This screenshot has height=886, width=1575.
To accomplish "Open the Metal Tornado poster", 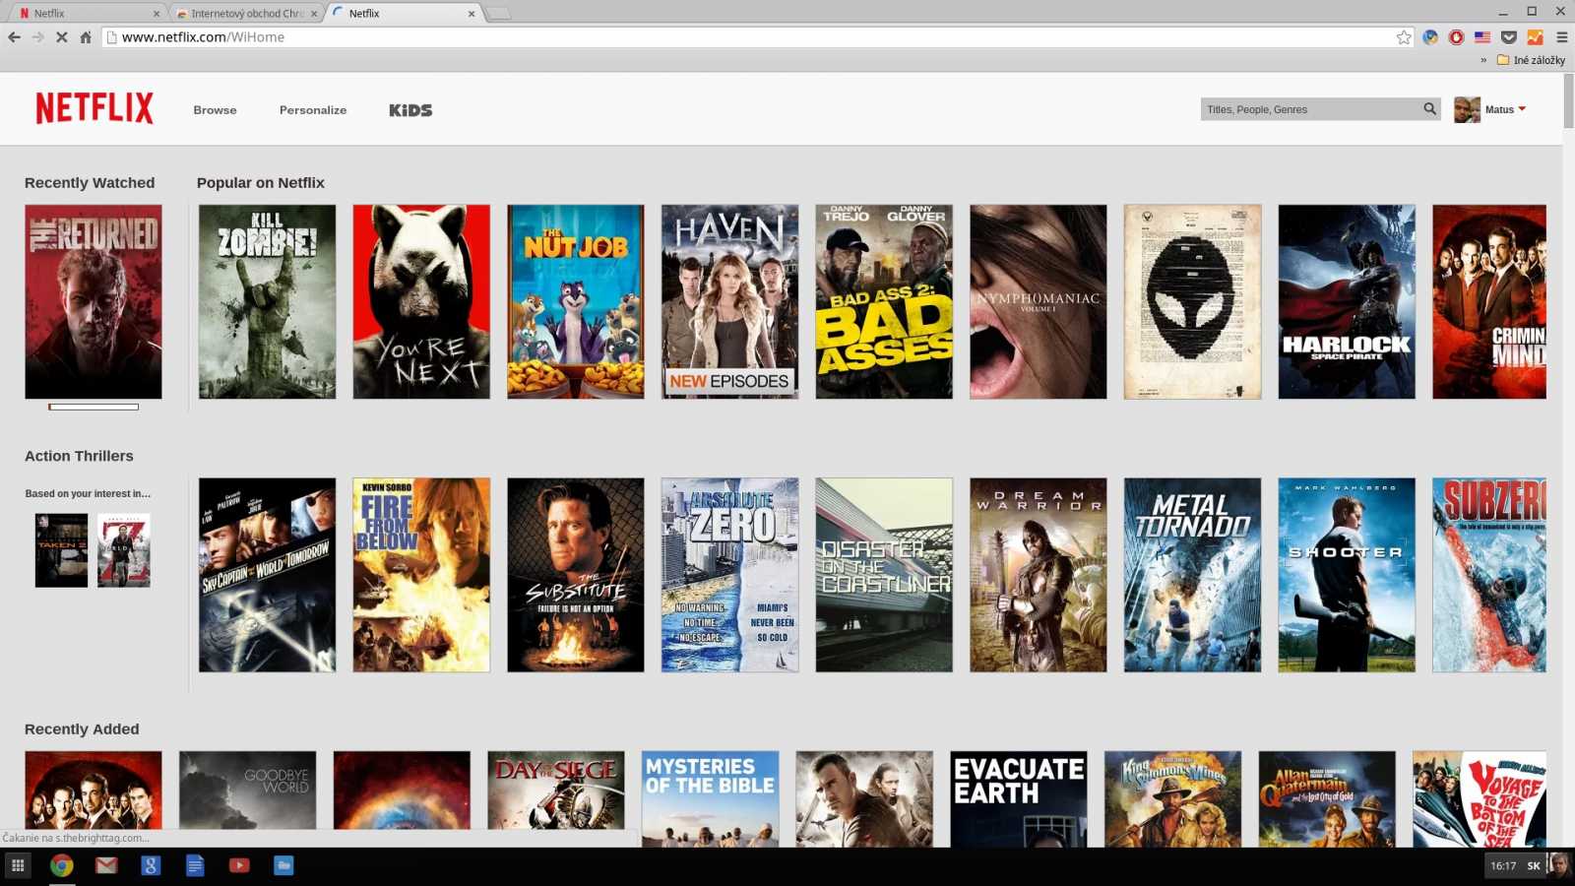I will 1192,575.
